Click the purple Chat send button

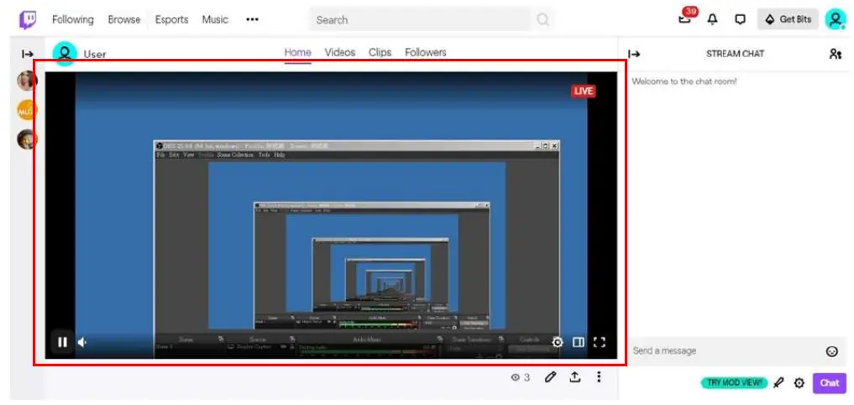point(830,382)
